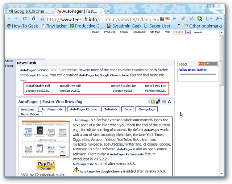The image size is (232, 184).
Task: Open the Faqs tab
Action: (x=128, y=109)
